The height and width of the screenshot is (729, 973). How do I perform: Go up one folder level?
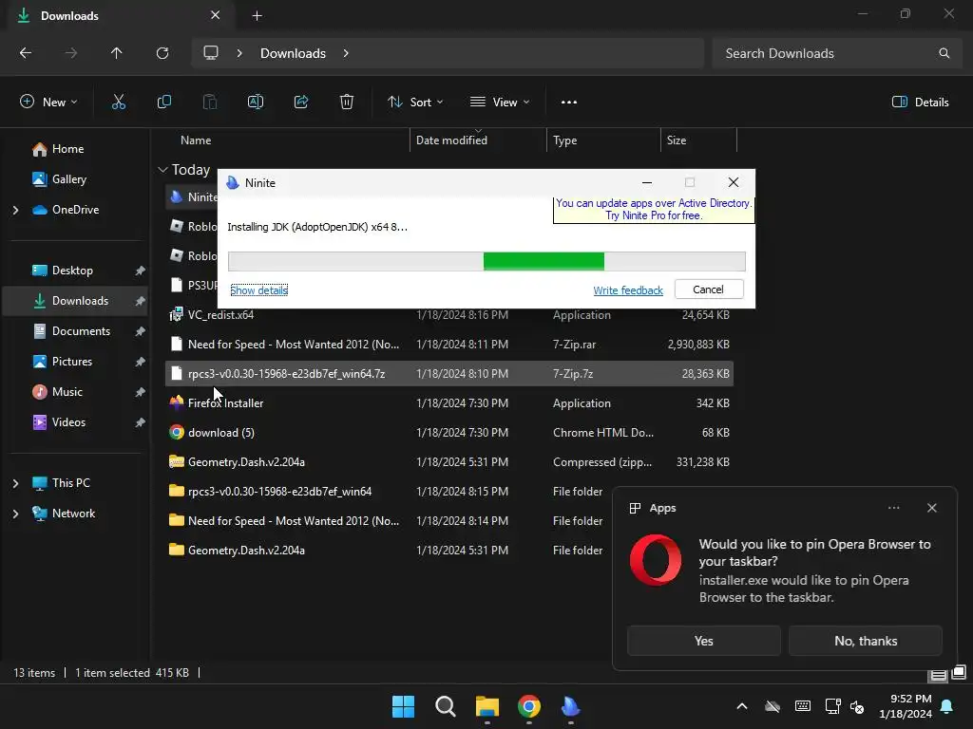pyautogui.click(x=116, y=53)
